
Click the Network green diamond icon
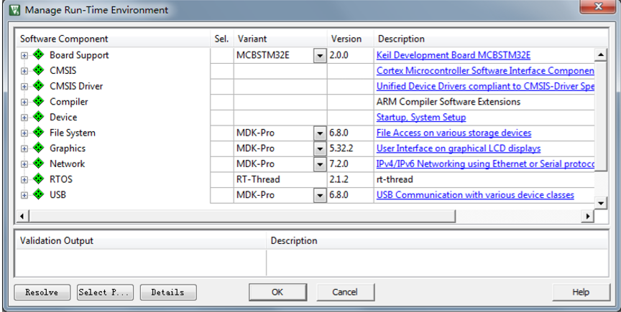(x=38, y=164)
